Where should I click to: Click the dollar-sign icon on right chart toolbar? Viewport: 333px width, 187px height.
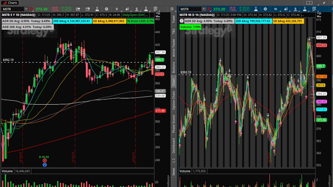(x=295, y=9)
